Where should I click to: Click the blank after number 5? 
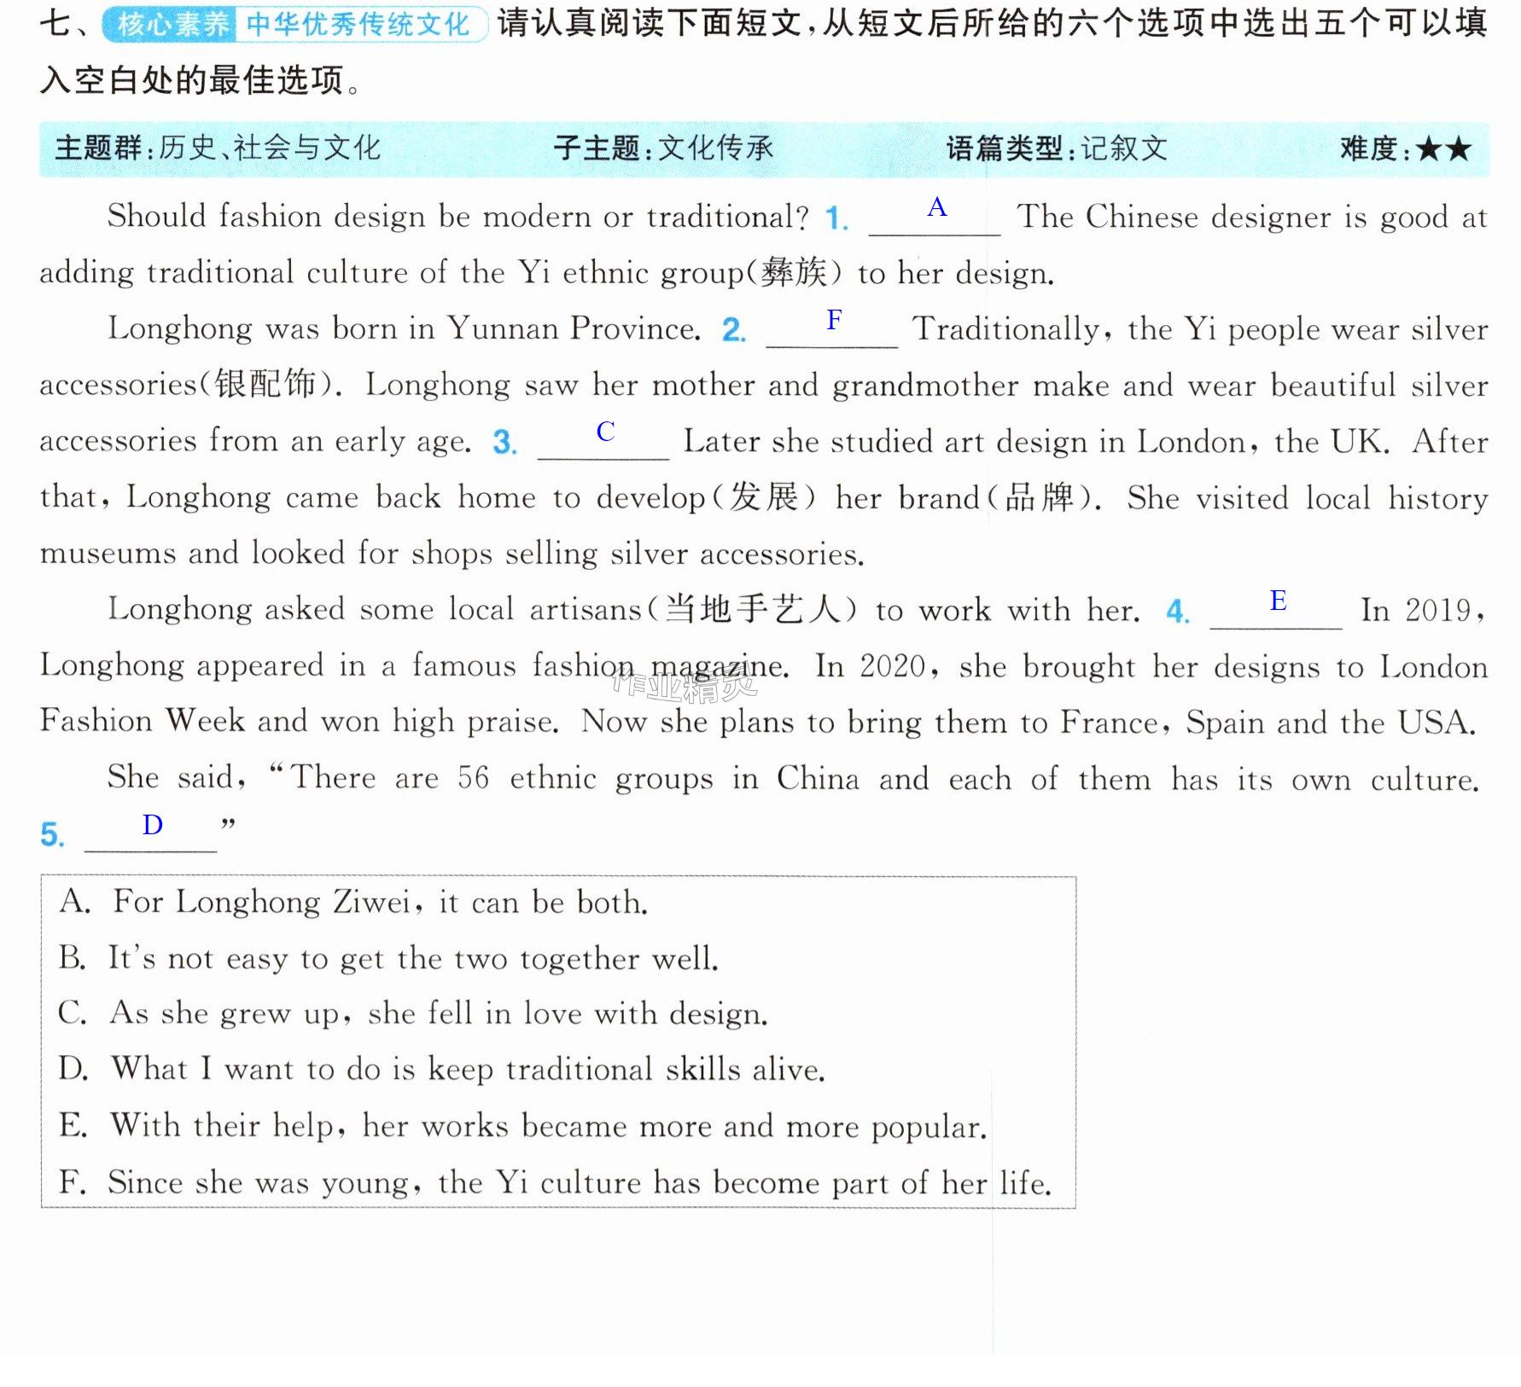151,834
